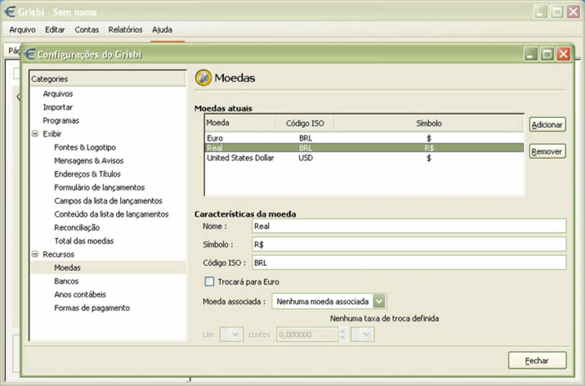This screenshot has width=585, height=386.
Task: Click the exchange rate 0,000000 field
Action: click(x=307, y=334)
